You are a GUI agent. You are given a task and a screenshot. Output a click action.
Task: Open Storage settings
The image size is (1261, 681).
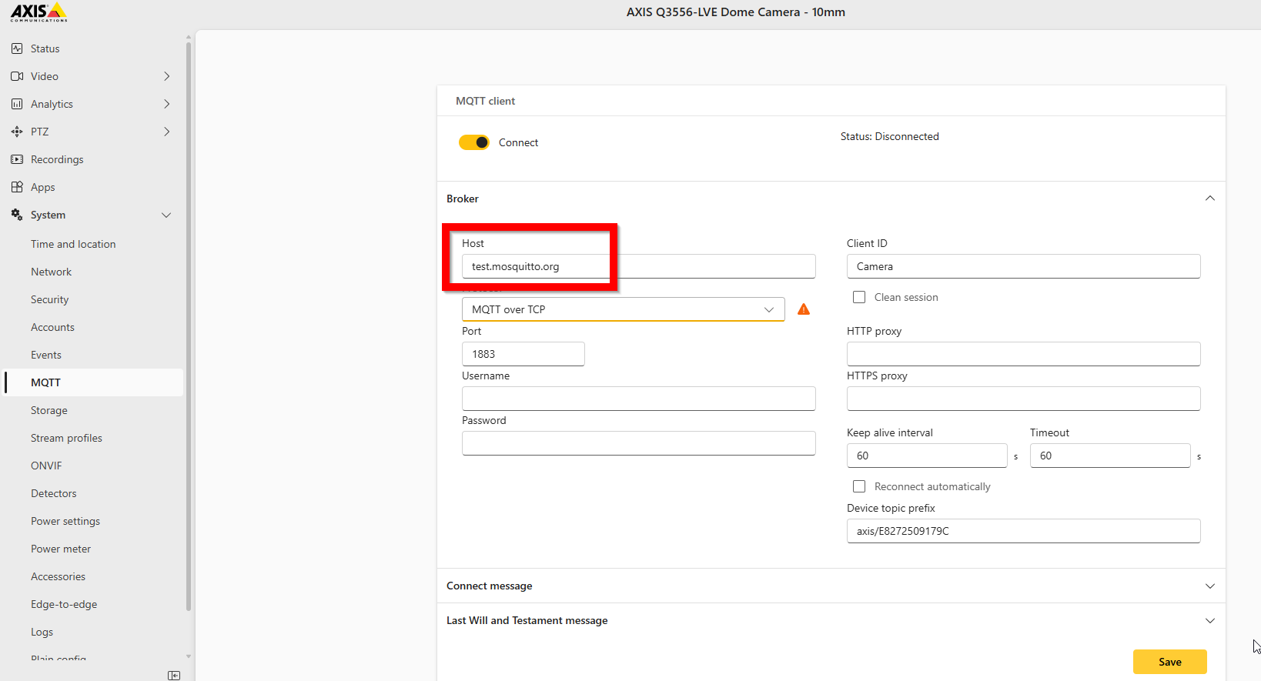coord(49,410)
